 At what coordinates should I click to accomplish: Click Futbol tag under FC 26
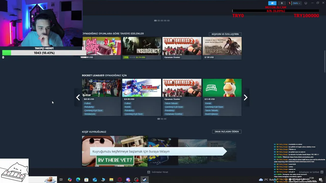[87, 103]
